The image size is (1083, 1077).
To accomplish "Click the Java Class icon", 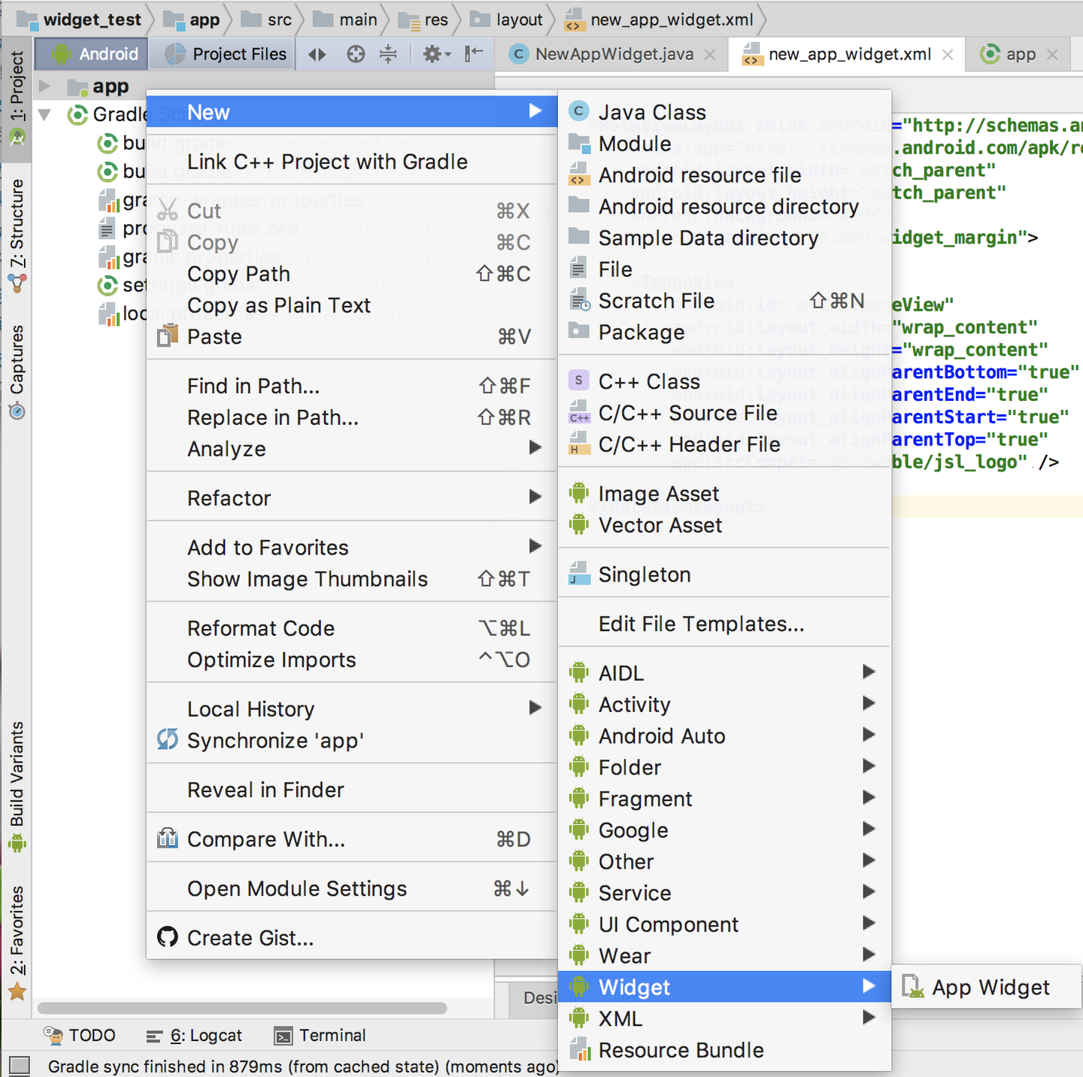I will pyautogui.click(x=578, y=111).
